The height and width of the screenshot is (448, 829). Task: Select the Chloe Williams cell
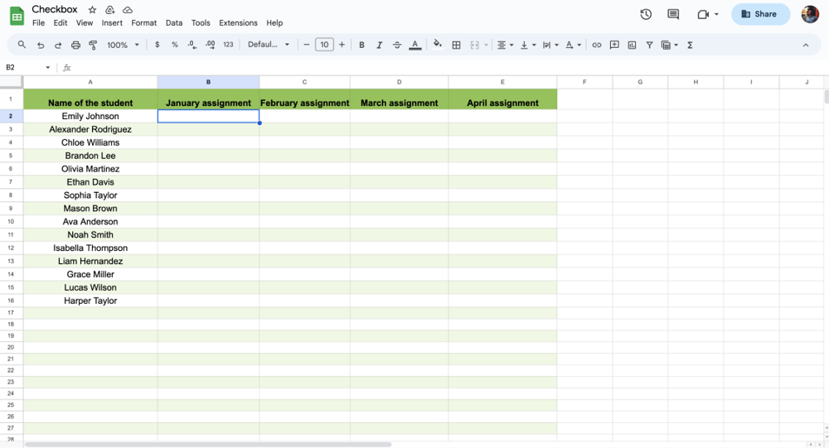coord(90,142)
